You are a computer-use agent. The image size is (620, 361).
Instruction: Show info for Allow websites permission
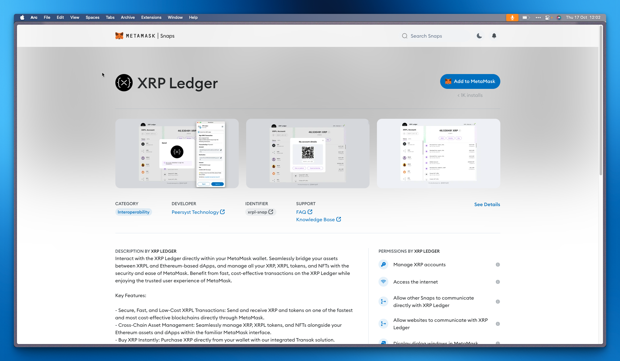tap(498, 324)
